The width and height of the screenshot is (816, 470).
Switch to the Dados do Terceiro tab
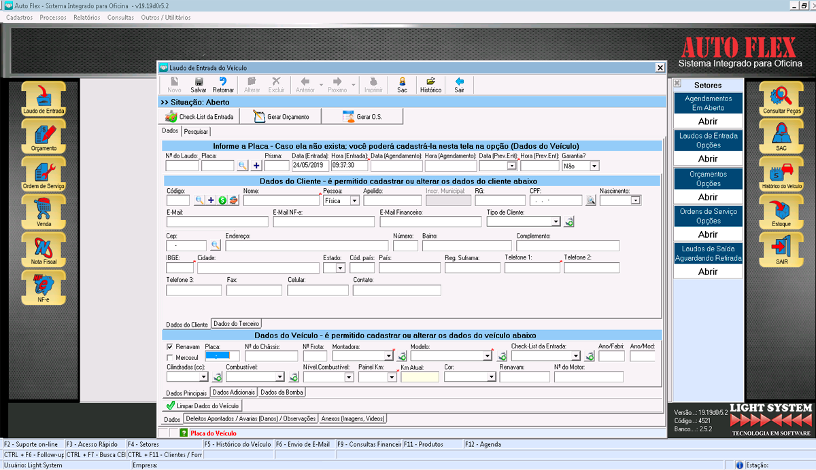[x=237, y=324]
